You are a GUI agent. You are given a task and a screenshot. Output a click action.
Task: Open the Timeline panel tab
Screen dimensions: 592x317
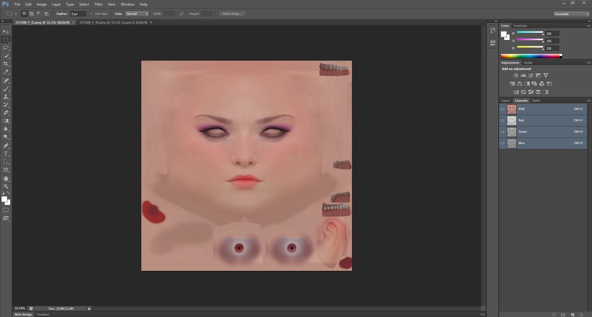coord(43,315)
